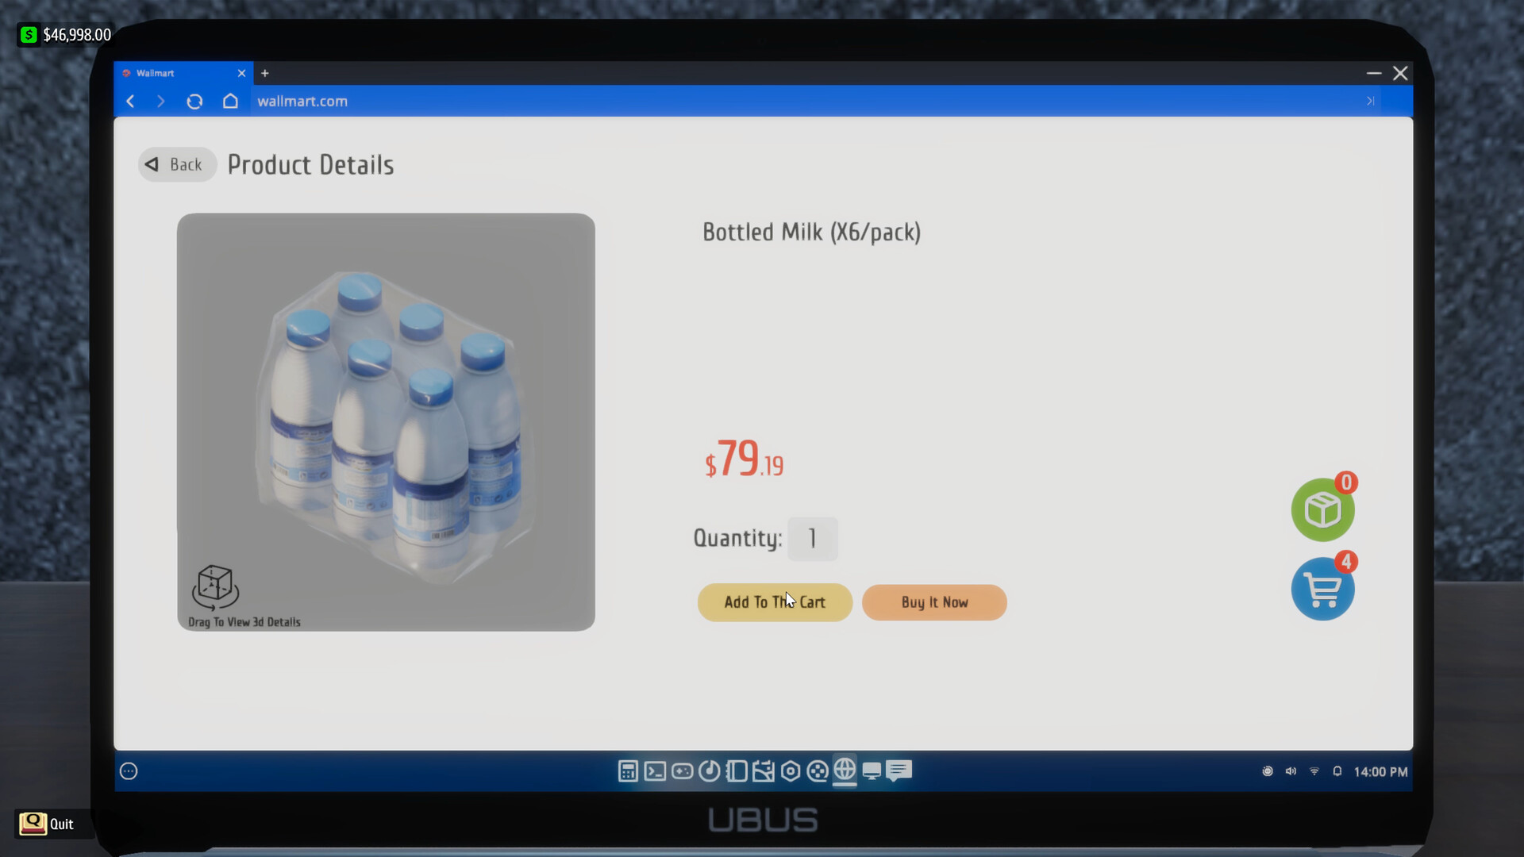The image size is (1524, 857).
Task: Select the network/globe taskbar icon
Action: click(x=845, y=771)
